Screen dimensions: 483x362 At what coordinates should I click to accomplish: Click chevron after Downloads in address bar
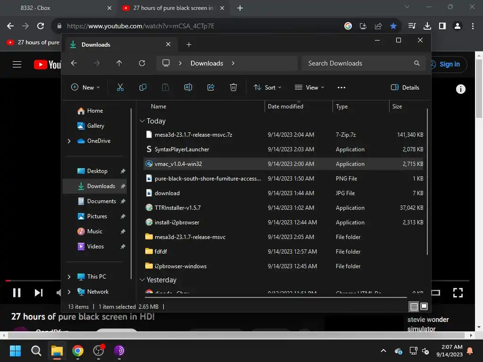coord(233,63)
